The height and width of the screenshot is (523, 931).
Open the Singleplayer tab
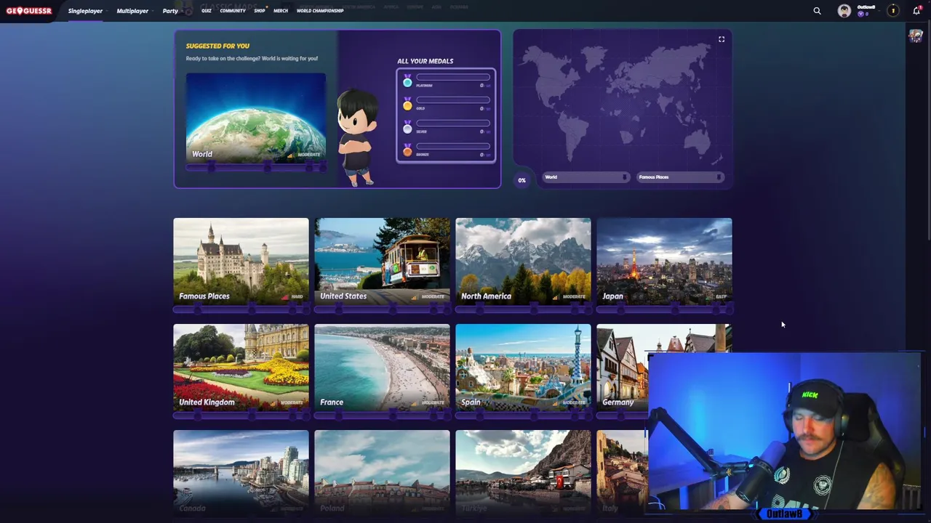85,11
